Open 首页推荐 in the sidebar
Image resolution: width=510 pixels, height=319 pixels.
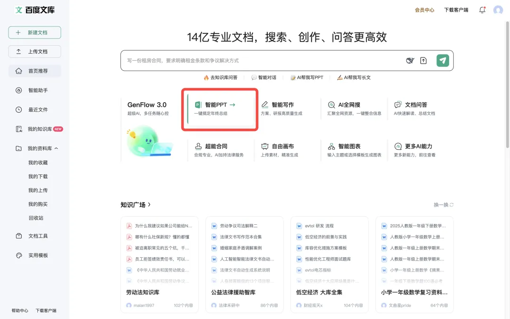[34, 71]
